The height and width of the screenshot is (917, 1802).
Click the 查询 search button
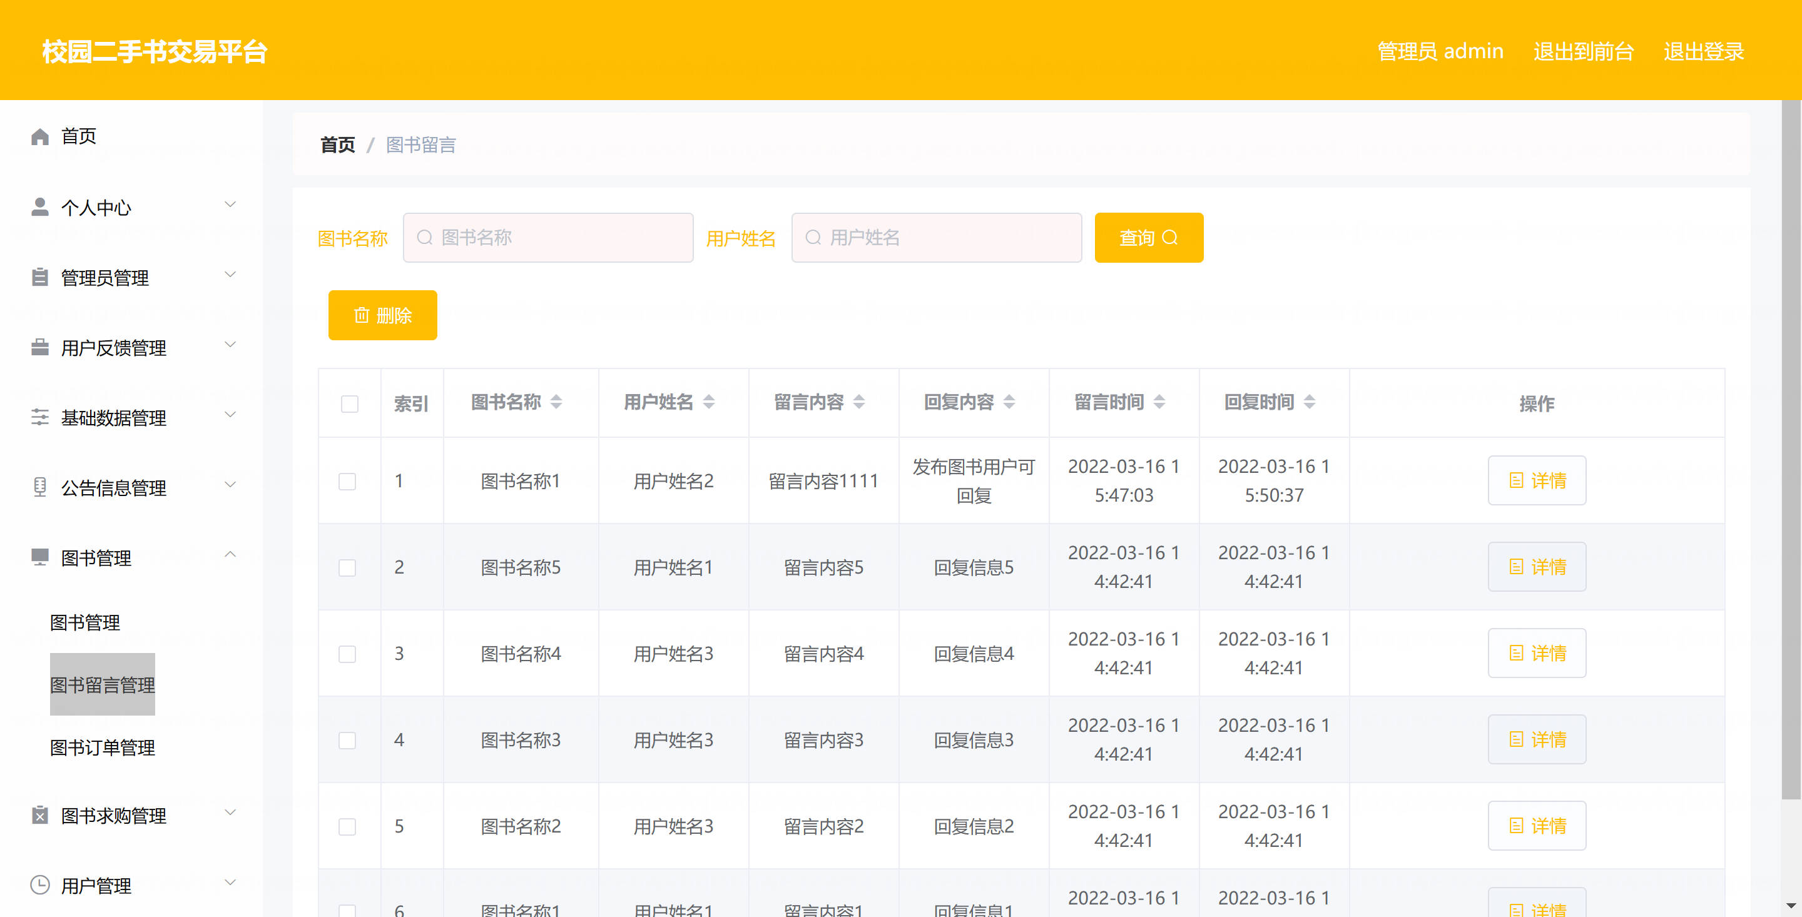[1149, 238]
